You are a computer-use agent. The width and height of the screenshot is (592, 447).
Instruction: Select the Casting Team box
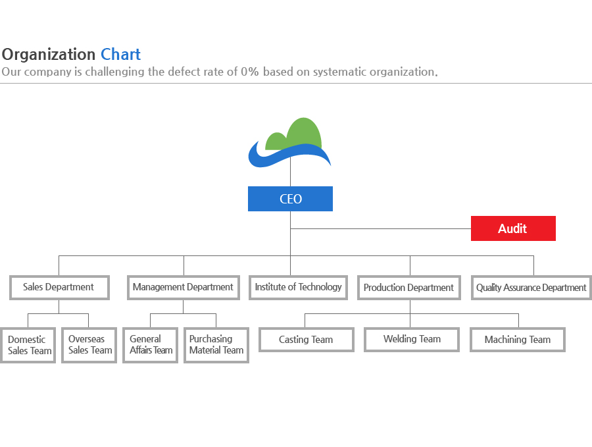pyautogui.click(x=306, y=339)
